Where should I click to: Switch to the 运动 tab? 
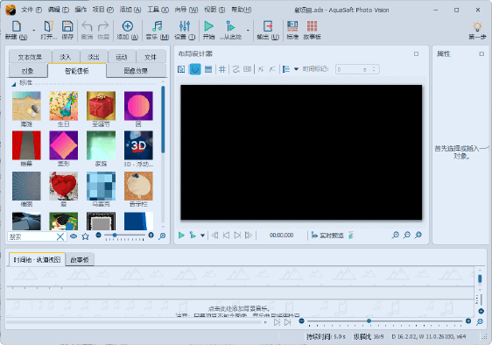coord(122,57)
